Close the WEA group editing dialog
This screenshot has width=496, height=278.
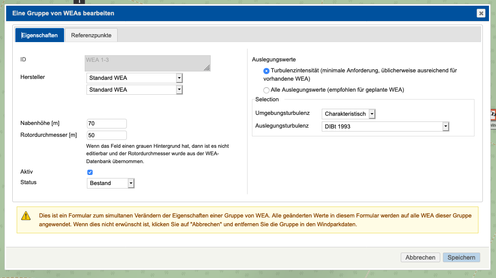(x=481, y=13)
